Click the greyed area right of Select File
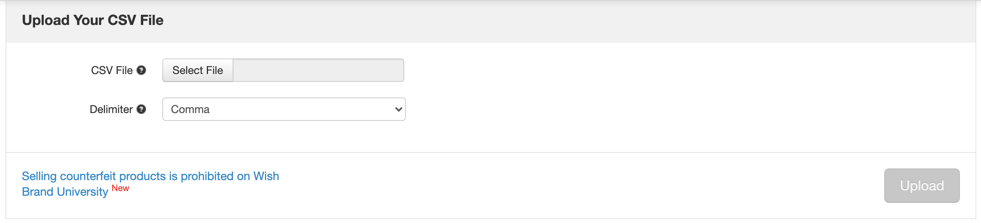Viewport: 981px width, 223px height. 318,70
